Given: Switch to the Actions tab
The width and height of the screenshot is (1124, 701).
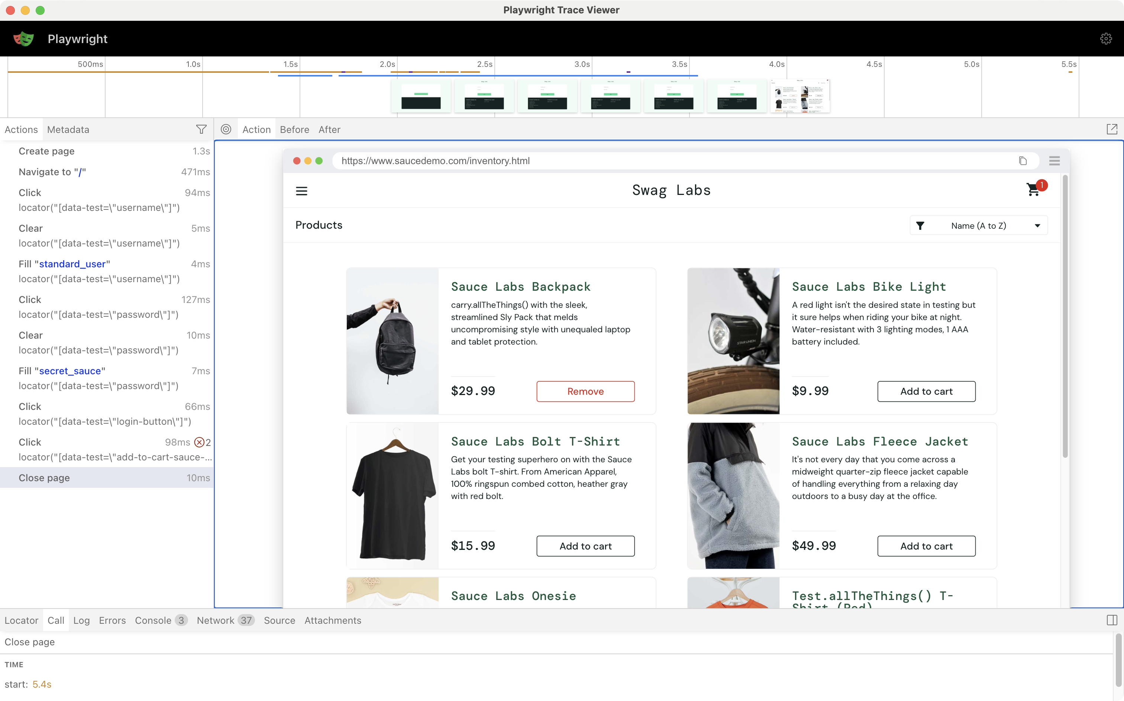Looking at the screenshot, I should pyautogui.click(x=21, y=129).
